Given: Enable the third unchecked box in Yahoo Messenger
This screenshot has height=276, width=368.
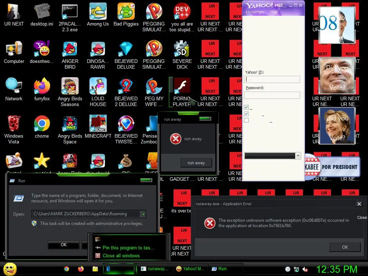Looking at the screenshot, I should (x=246, y=120).
